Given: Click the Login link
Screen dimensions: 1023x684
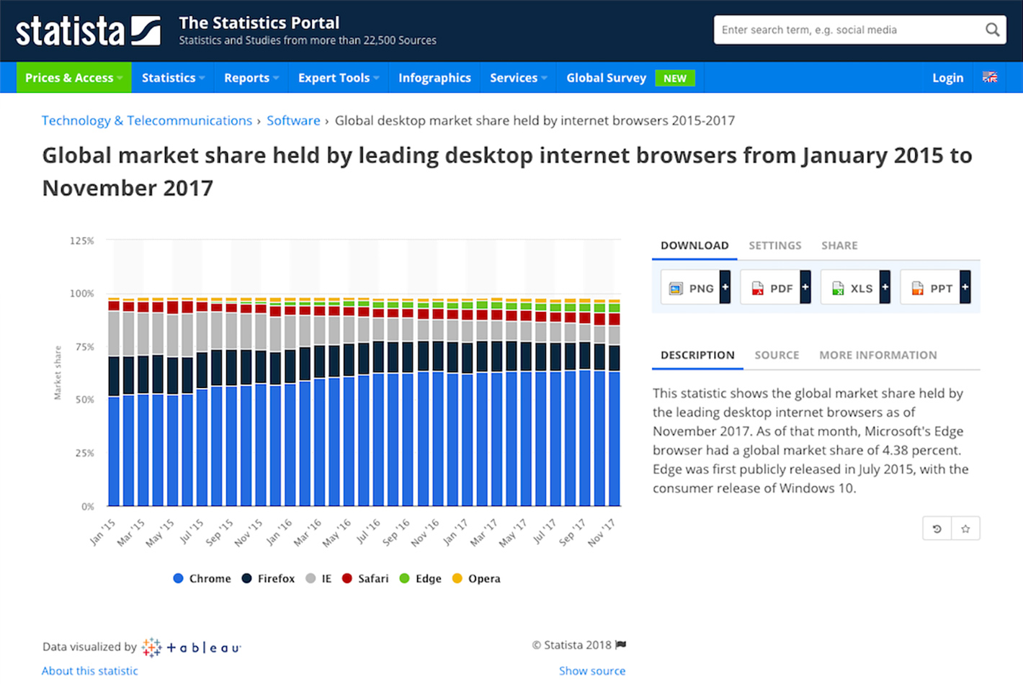Looking at the screenshot, I should click(x=947, y=78).
